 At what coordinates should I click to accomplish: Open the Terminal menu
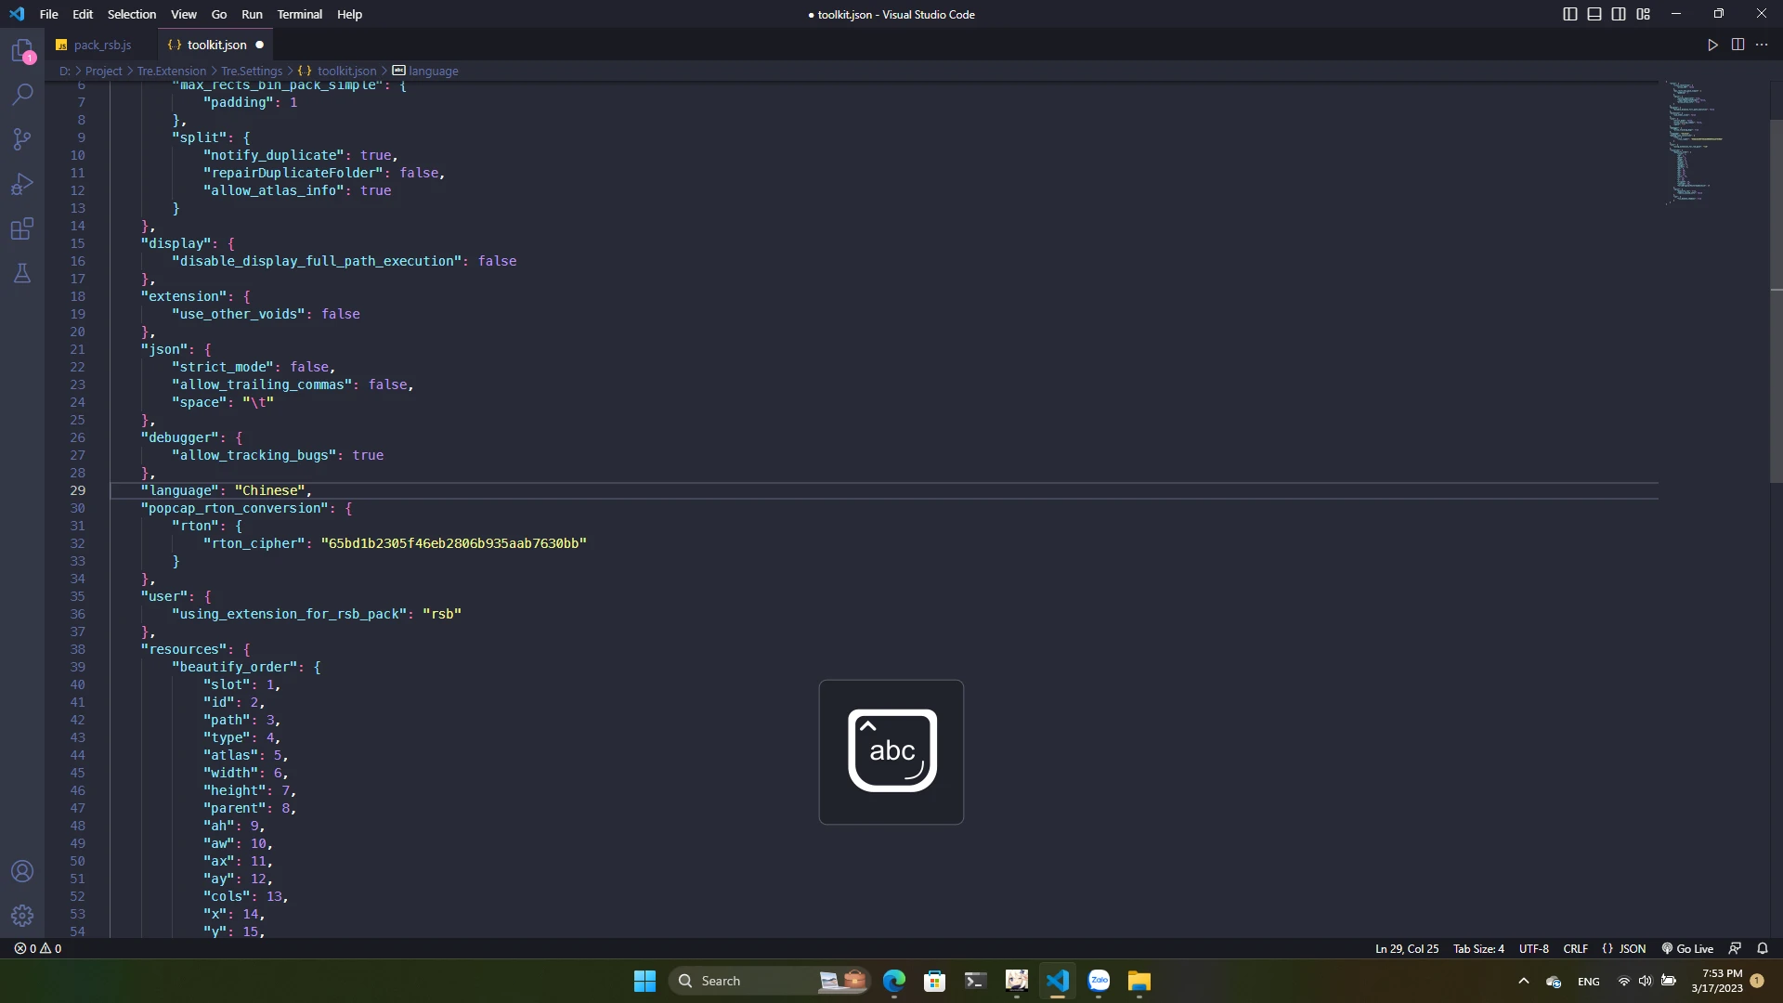(x=300, y=14)
